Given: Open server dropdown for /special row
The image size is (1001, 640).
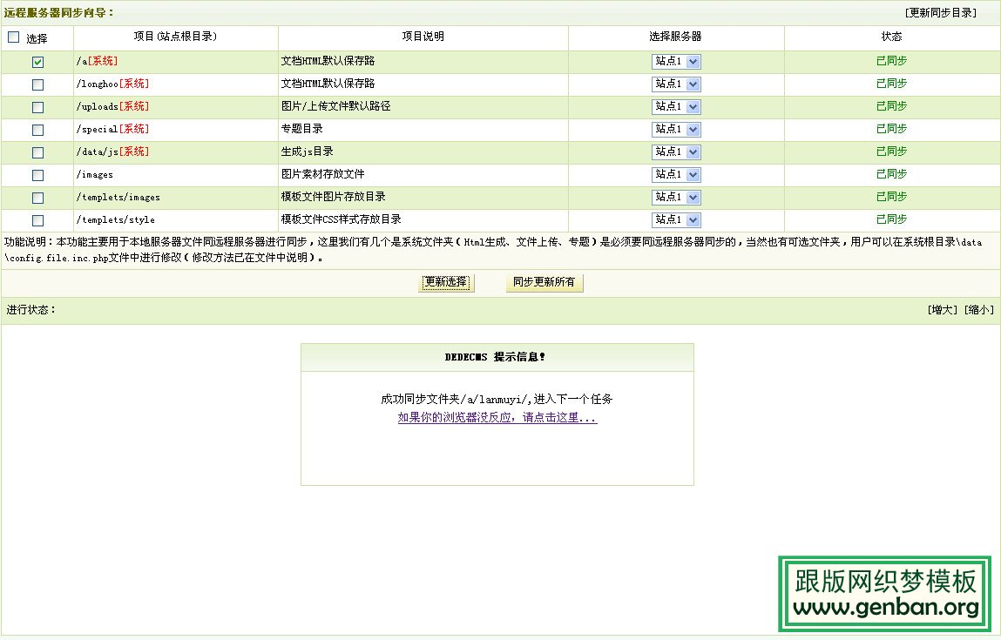Looking at the screenshot, I should pos(676,130).
